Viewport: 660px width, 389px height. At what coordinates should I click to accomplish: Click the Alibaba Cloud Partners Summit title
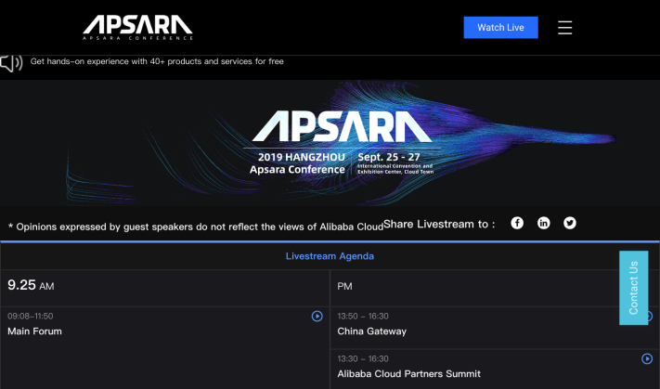408,374
